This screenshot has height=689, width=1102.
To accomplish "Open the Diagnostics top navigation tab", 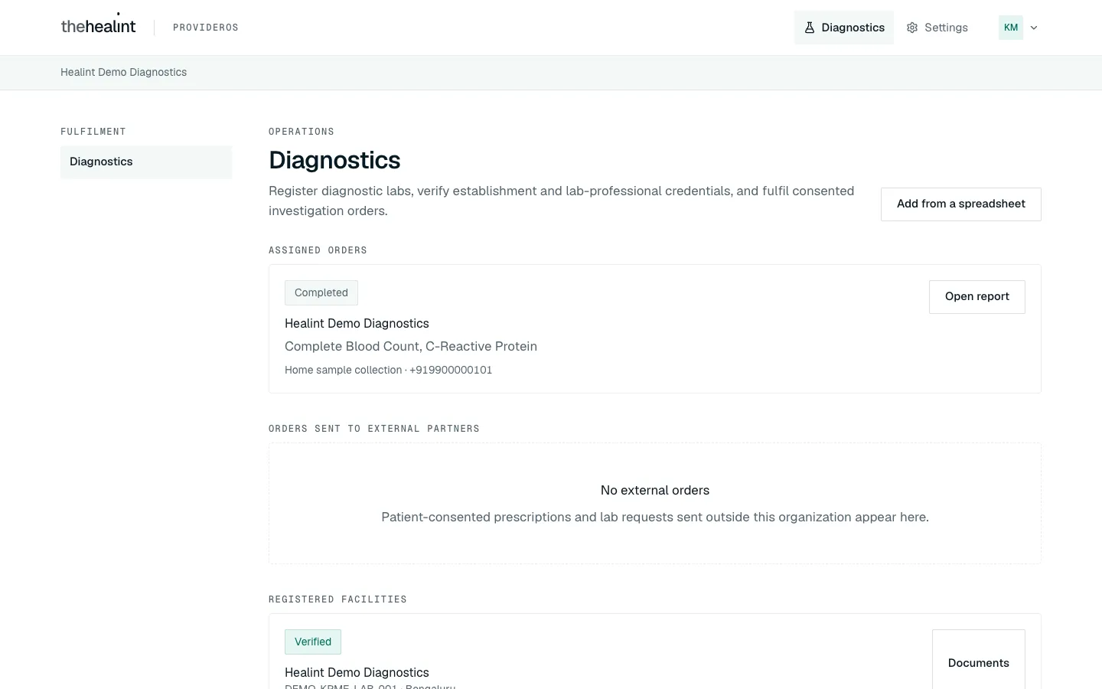I will coord(844,28).
